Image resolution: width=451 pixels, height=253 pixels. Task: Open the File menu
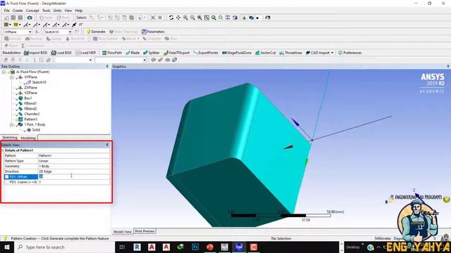6,11
